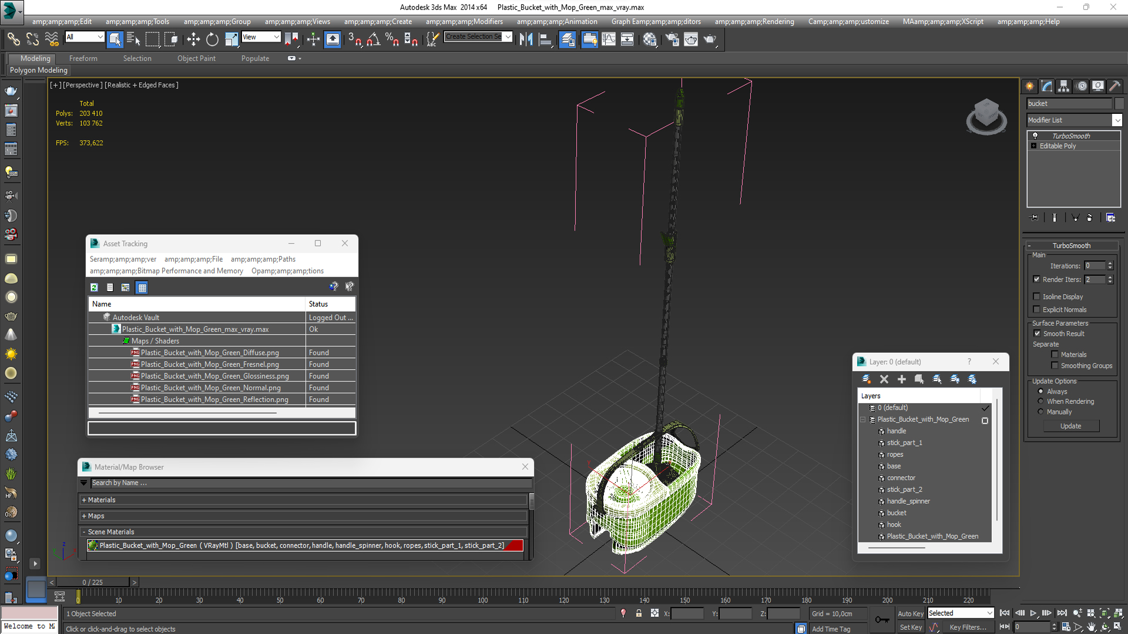Expand Maps group in Material Browser
This screenshot has width=1128, height=634.
[303, 516]
